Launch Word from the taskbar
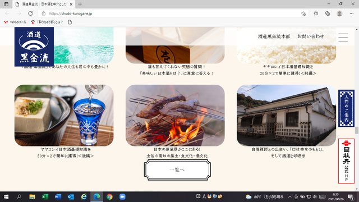The width and height of the screenshot is (359, 202). [x=58, y=197]
